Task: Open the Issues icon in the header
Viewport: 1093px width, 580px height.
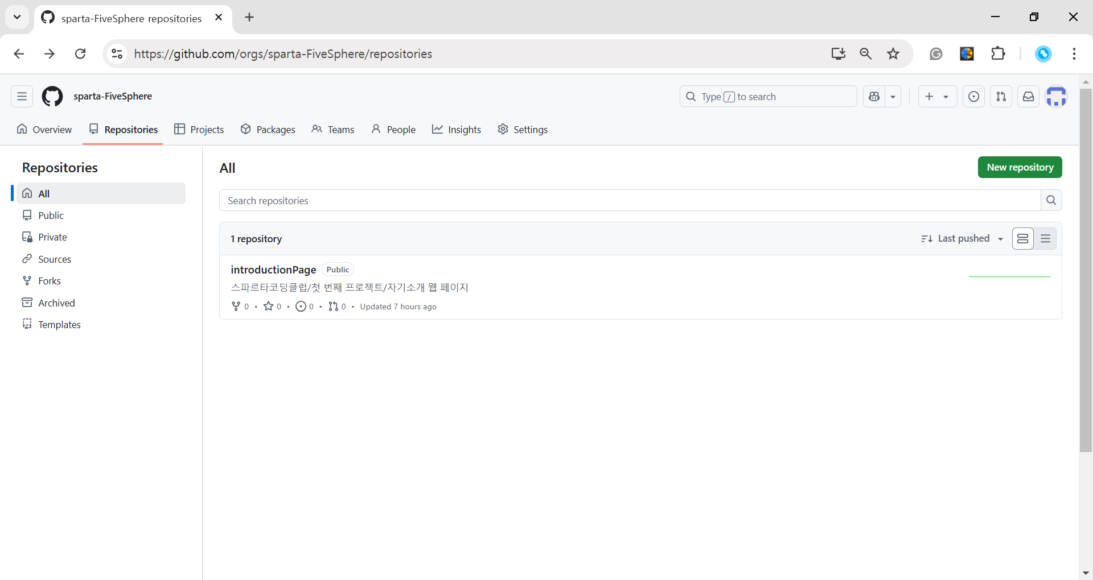Action: (974, 97)
